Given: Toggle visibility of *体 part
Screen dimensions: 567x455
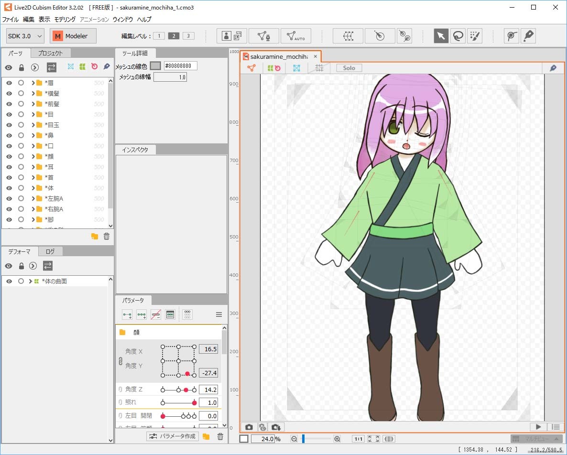Looking at the screenshot, I should 9,188.
